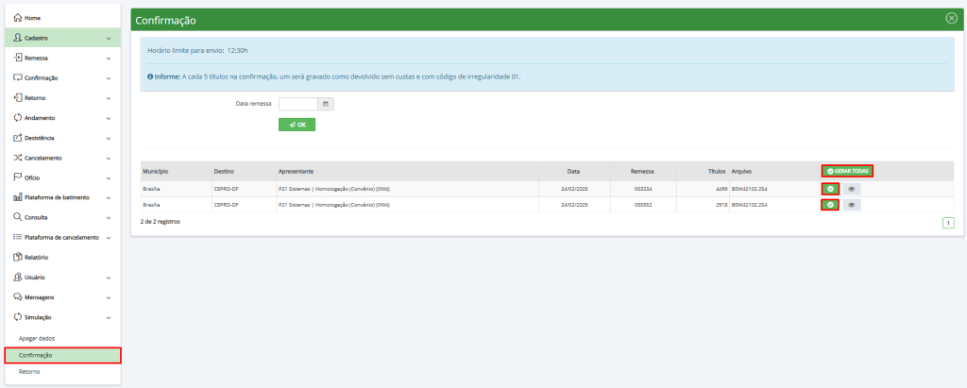Viewport: 967px width, 388px height.
Task: Click the Plataforma de batimento chart icon
Action: (x=17, y=196)
